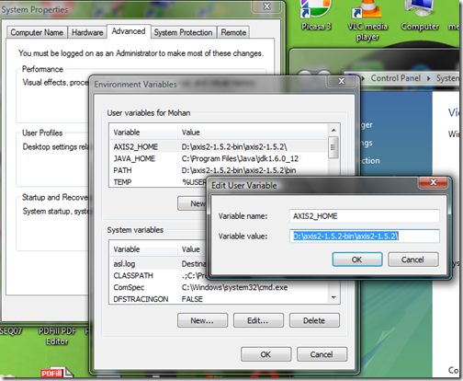
Task: Click Variable column header in user variables
Action: coord(143,133)
